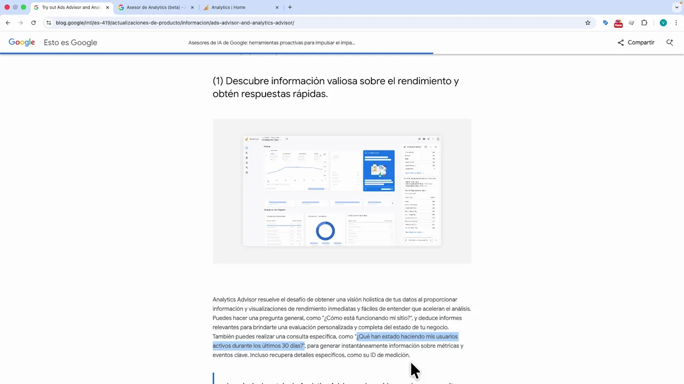684x384 pixels.
Task: Bookmark this page with the star icon
Action: click(588, 23)
